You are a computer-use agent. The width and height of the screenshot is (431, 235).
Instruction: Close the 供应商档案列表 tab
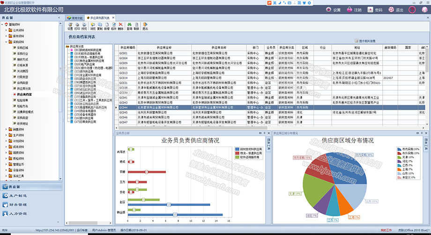pyautogui.click(x=113, y=18)
